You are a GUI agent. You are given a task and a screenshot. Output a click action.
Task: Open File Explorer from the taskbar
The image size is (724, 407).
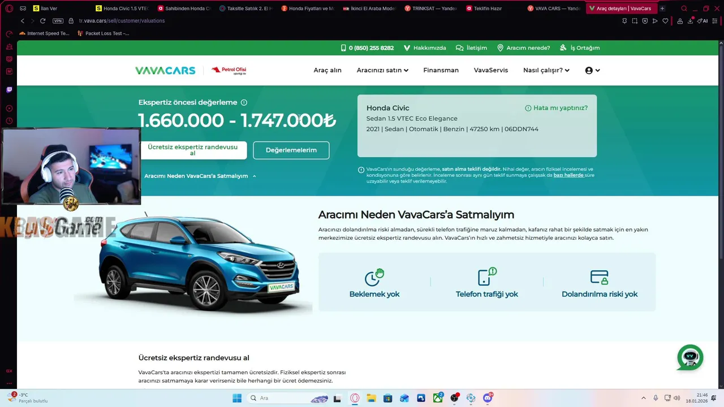[371, 398]
